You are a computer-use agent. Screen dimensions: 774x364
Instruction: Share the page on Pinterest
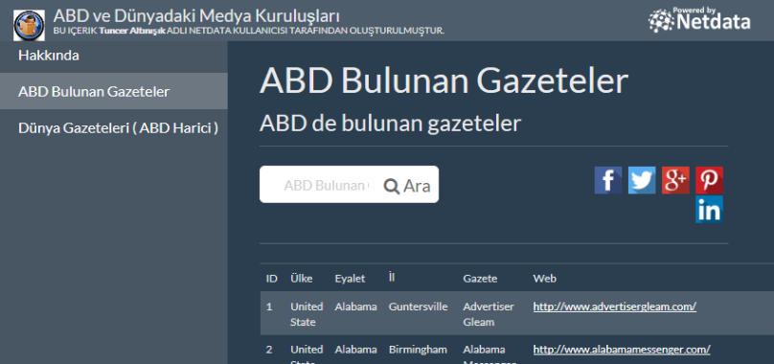tap(709, 180)
